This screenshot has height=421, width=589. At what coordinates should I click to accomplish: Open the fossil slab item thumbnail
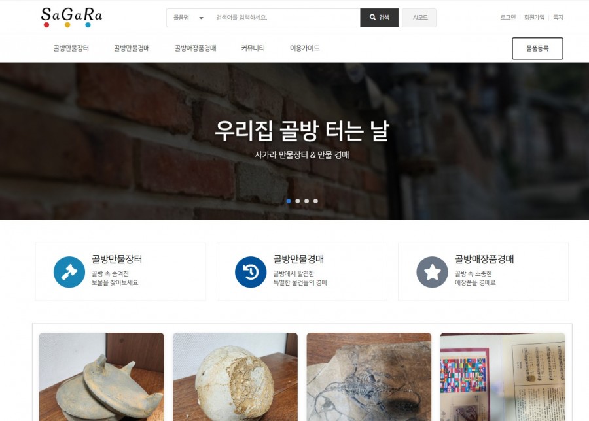click(x=369, y=377)
